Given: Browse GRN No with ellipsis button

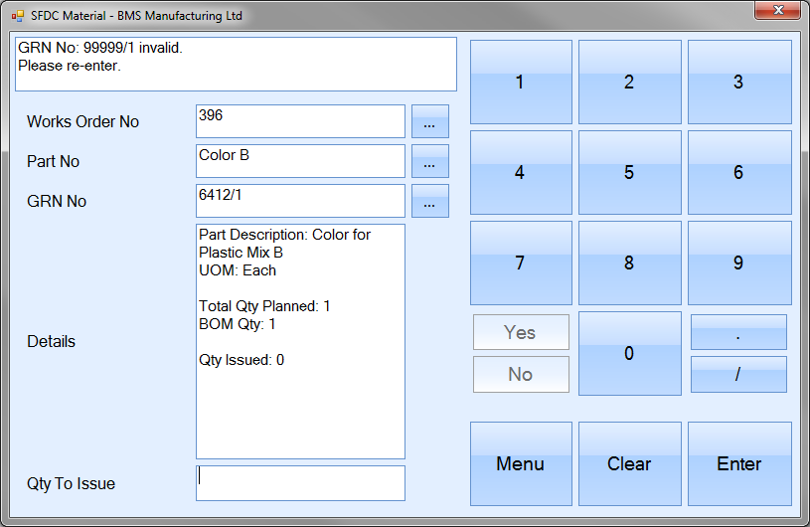Looking at the screenshot, I should pyautogui.click(x=429, y=201).
